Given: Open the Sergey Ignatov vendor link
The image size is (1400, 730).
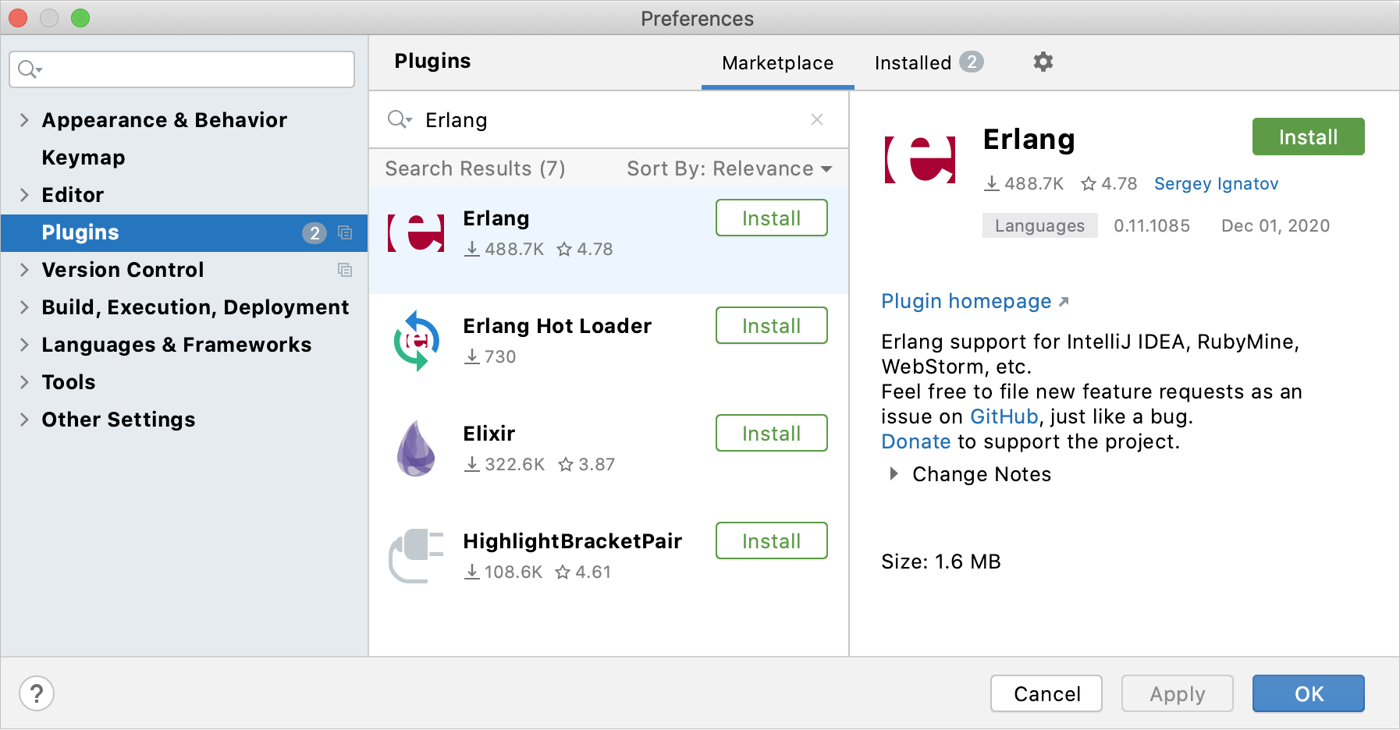Looking at the screenshot, I should click(x=1217, y=183).
